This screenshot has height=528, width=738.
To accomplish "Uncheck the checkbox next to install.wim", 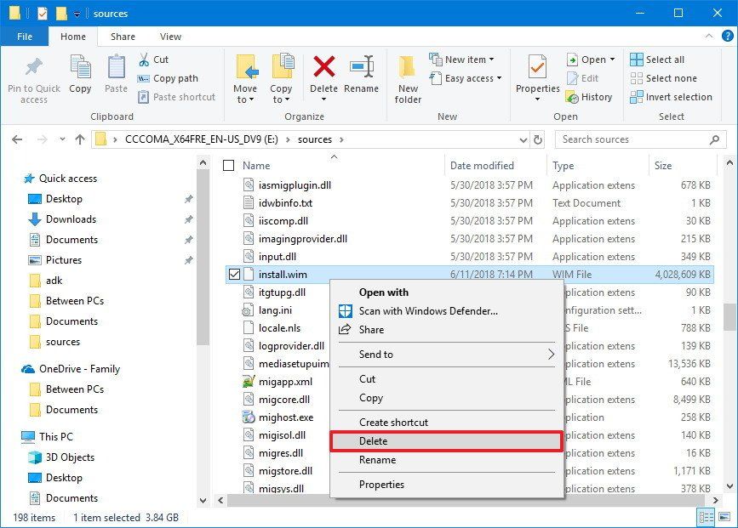I will 232,274.
